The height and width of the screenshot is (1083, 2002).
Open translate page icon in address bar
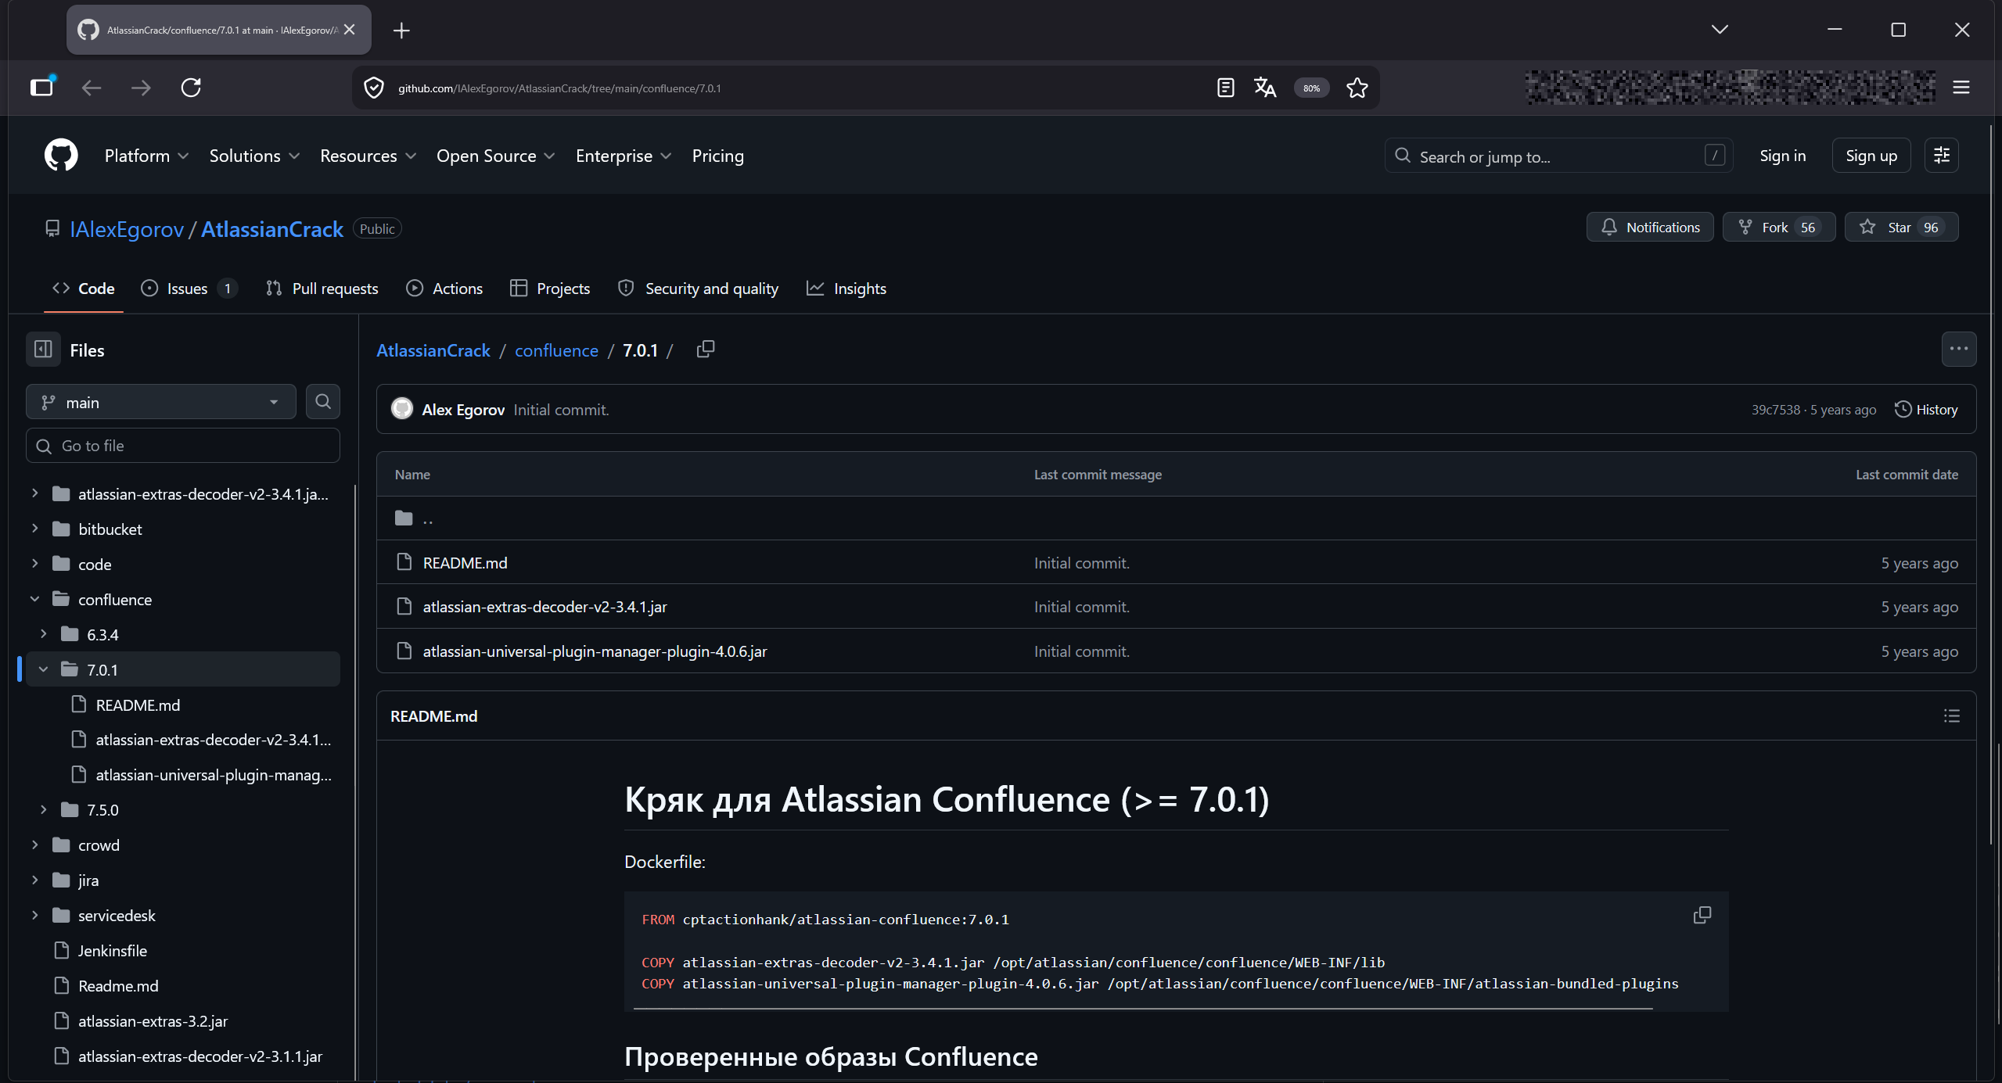tap(1264, 88)
